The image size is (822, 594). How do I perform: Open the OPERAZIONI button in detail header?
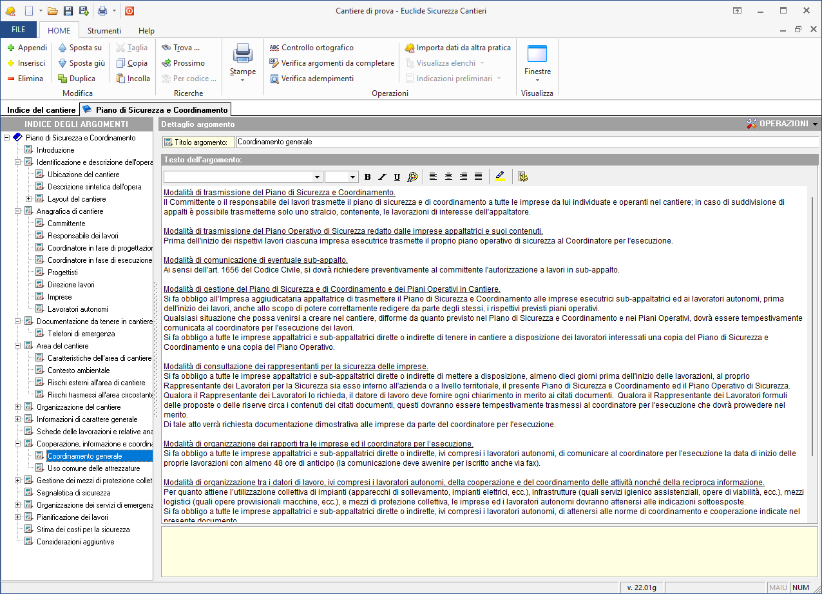pyautogui.click(x=782, y=124)
